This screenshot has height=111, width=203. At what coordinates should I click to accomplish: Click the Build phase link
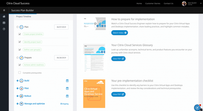point(27,81)
